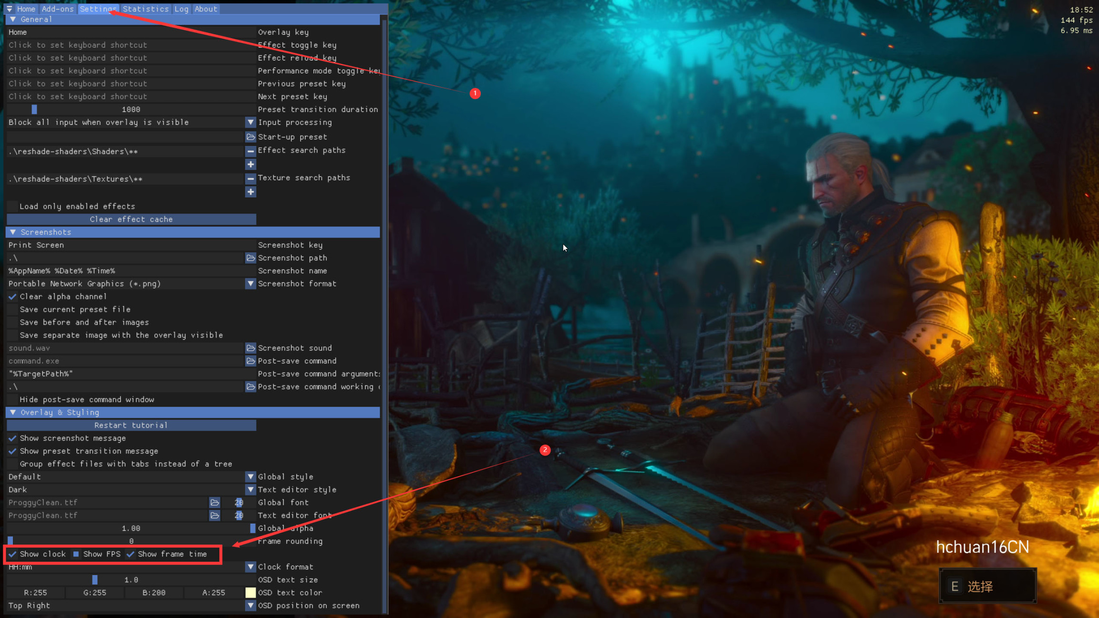1099x618 pixels.
Task: Remove the Shaders effect search path
Action: pos(250,151)
